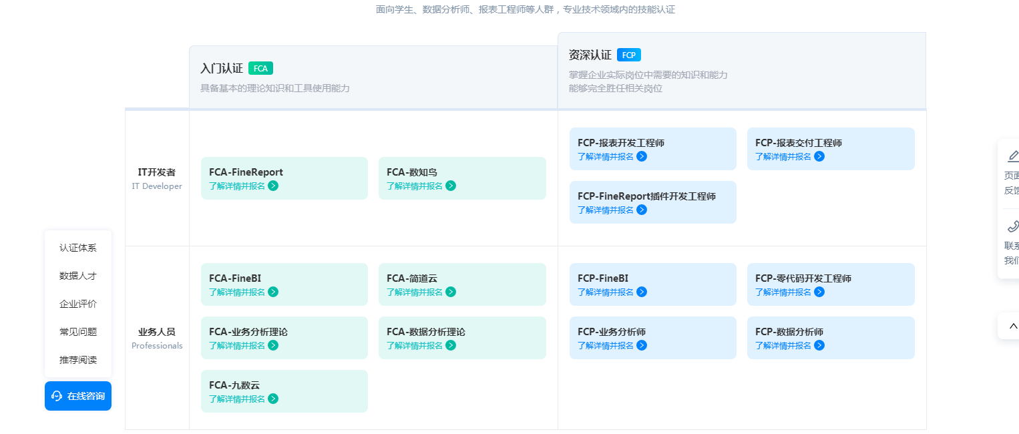Click arrow icon under FCP-FineReport插件开发工程师
1019x434 pixels.
[x=642, y=210]
